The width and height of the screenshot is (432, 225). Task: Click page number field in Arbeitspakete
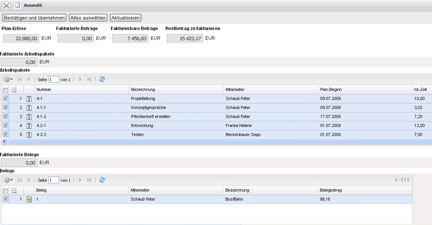[x=54, y=79]
